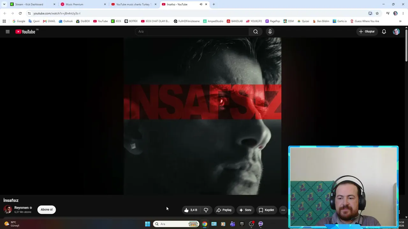Open the YouTube guide hamburger menu
This screenshot has width=408, height=229.
pos(8,31)
